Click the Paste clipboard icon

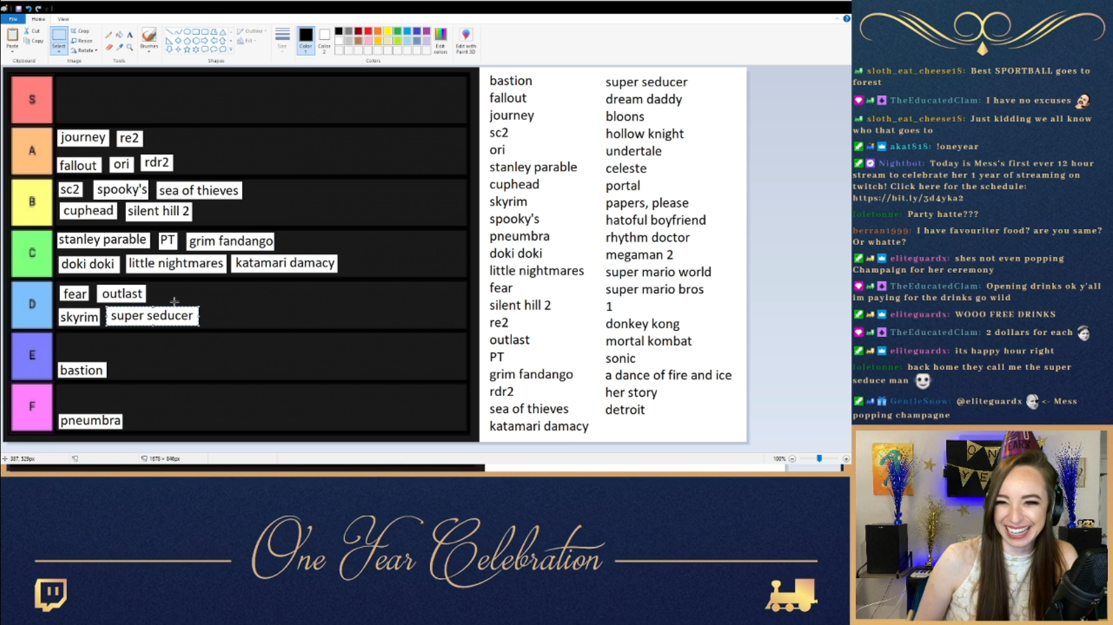coord(12,35)
